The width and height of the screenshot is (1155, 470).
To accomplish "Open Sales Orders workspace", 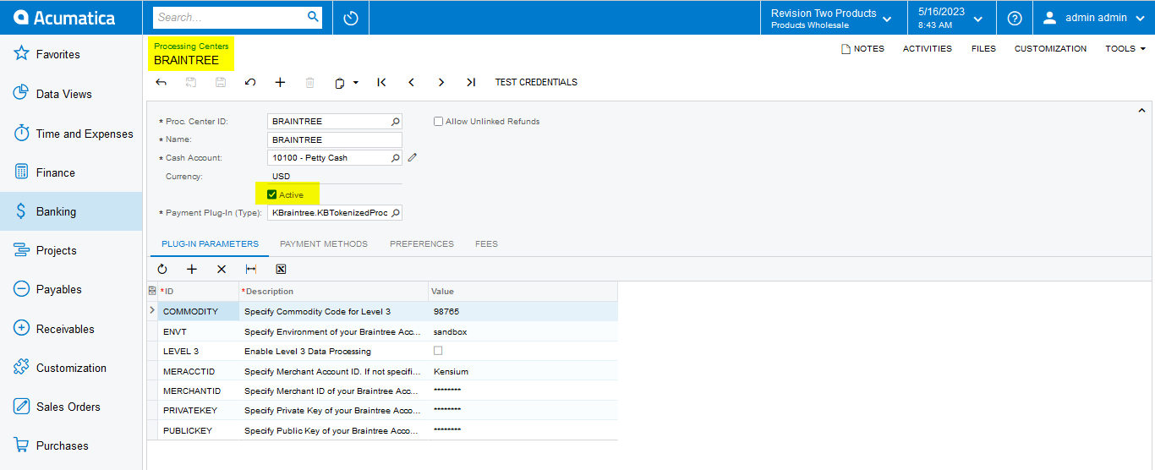I will tap(71, 407).
